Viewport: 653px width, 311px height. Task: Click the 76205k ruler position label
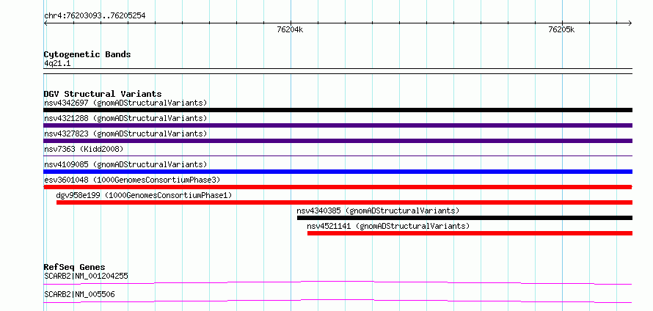(x=562, y=29)
